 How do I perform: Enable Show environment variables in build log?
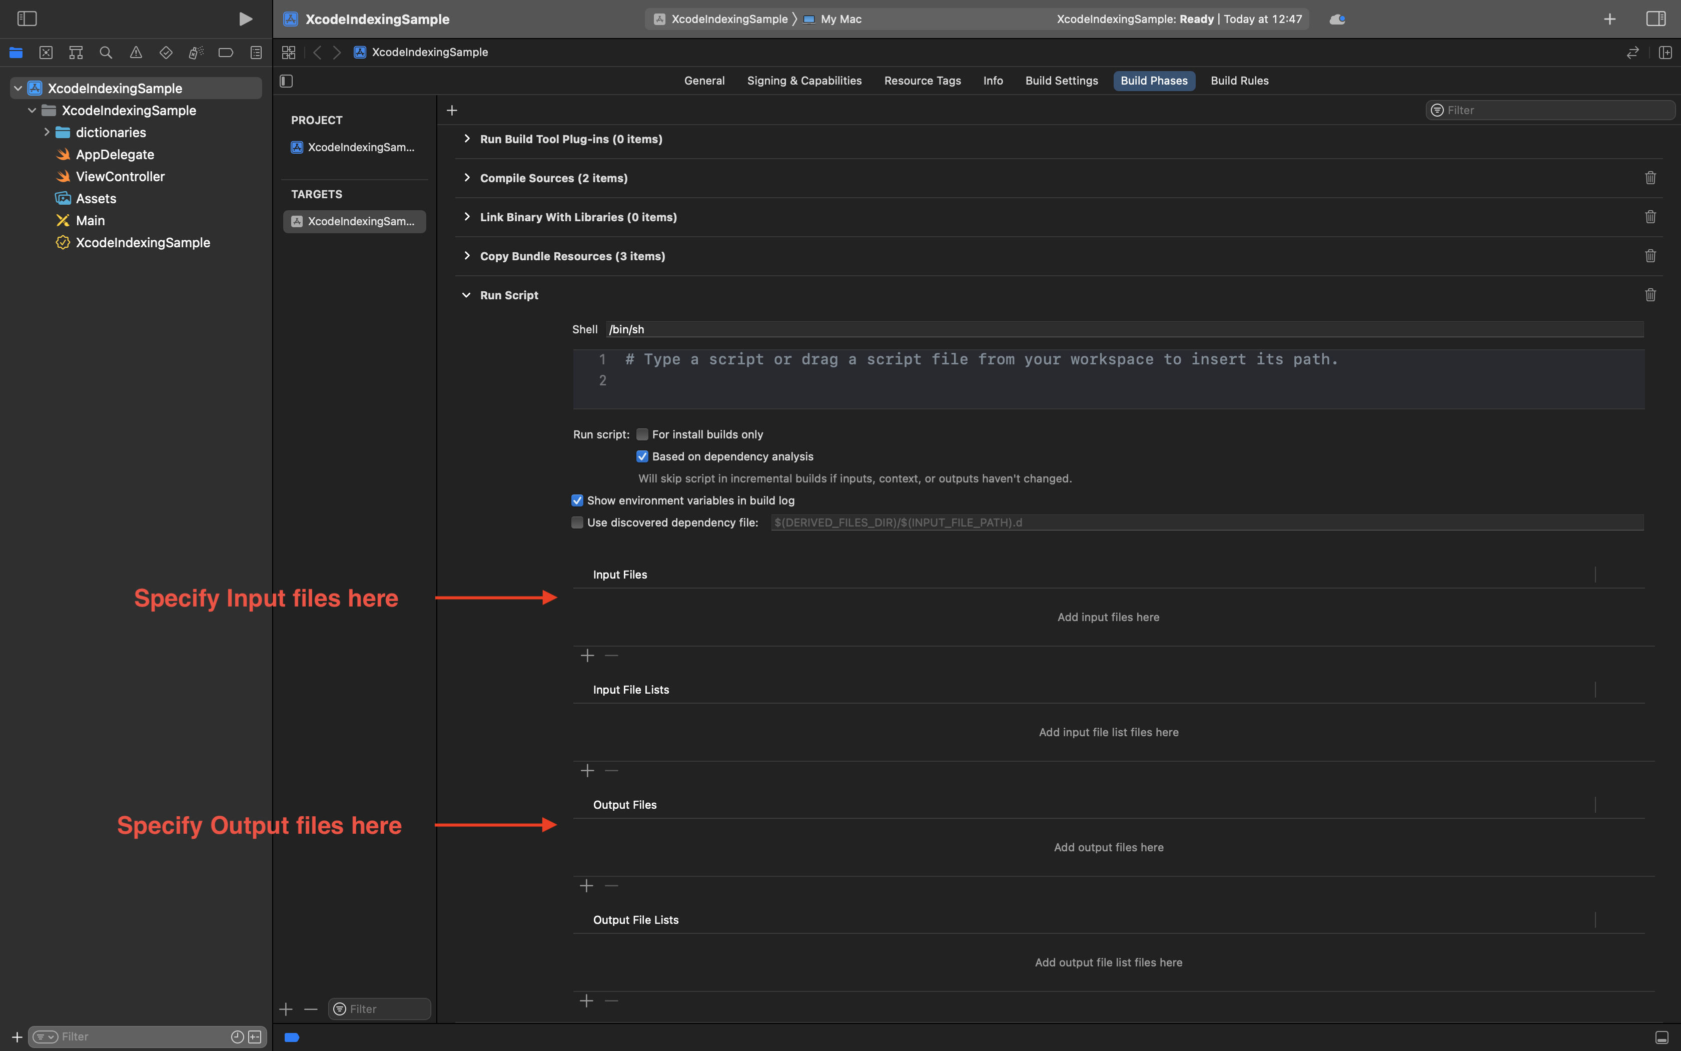click(577, 500)
